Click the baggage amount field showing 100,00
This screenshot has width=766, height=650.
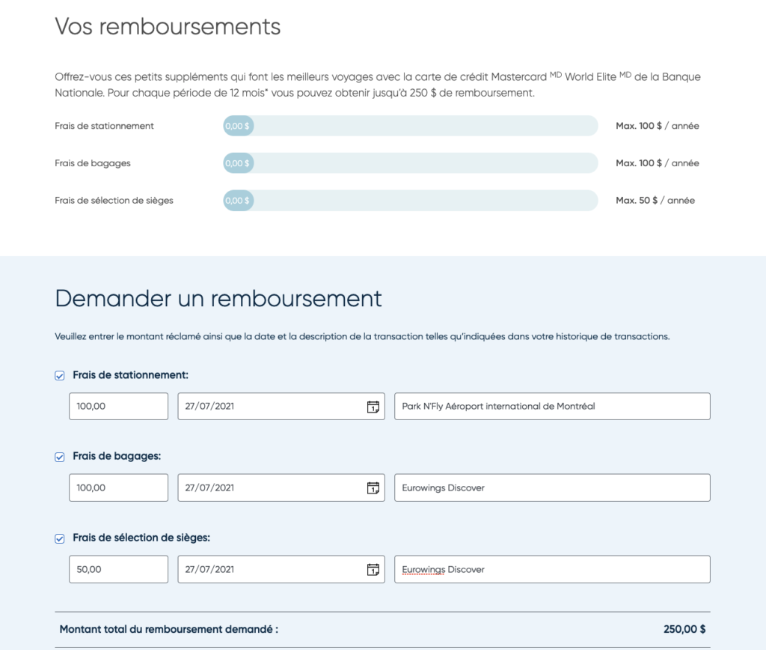tap(118, 487)
